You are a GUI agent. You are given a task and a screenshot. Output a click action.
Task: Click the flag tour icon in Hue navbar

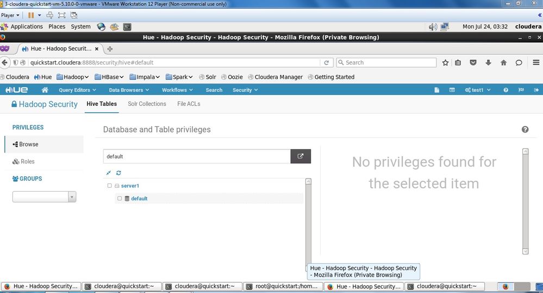521,90
